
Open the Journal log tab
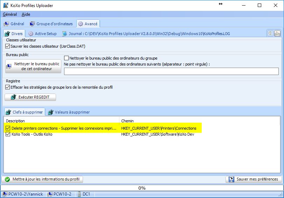coord(146,34)
